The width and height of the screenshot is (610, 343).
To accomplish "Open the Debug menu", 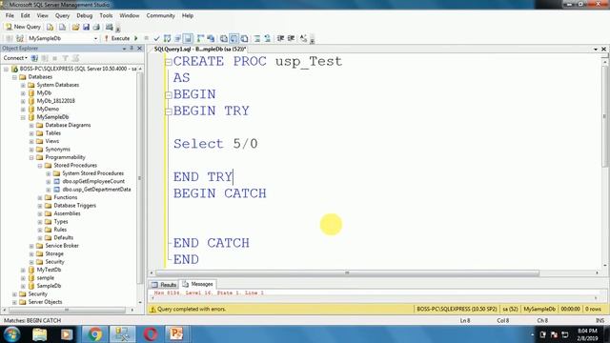I will tap(85, 15).
